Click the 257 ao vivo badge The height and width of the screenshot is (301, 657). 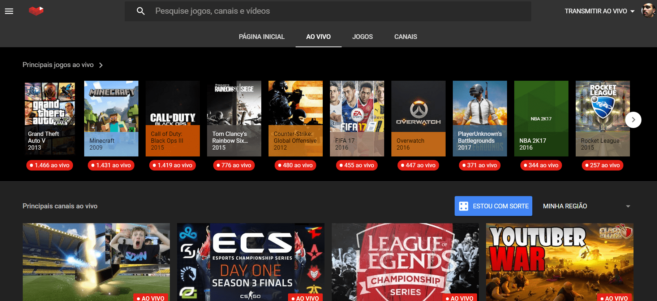coord(603,165)
